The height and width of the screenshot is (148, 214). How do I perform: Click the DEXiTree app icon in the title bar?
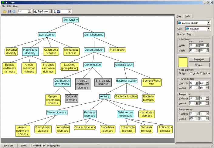tap(3, 2)
